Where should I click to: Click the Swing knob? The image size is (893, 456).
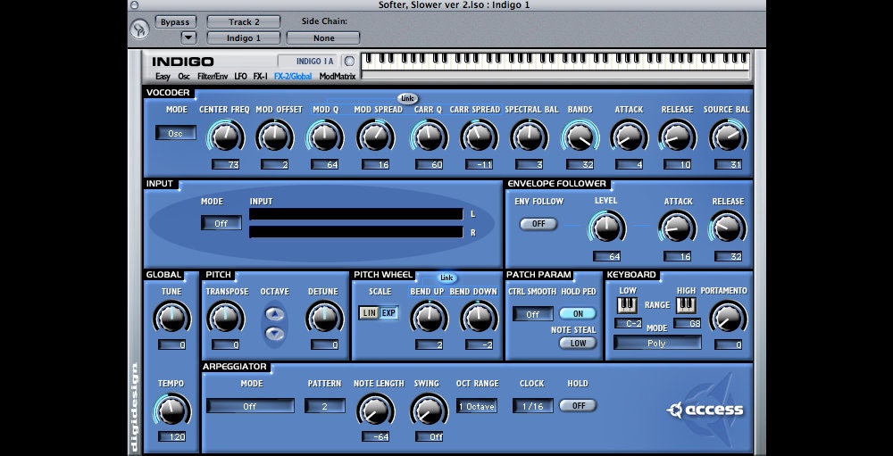(429, 410)
